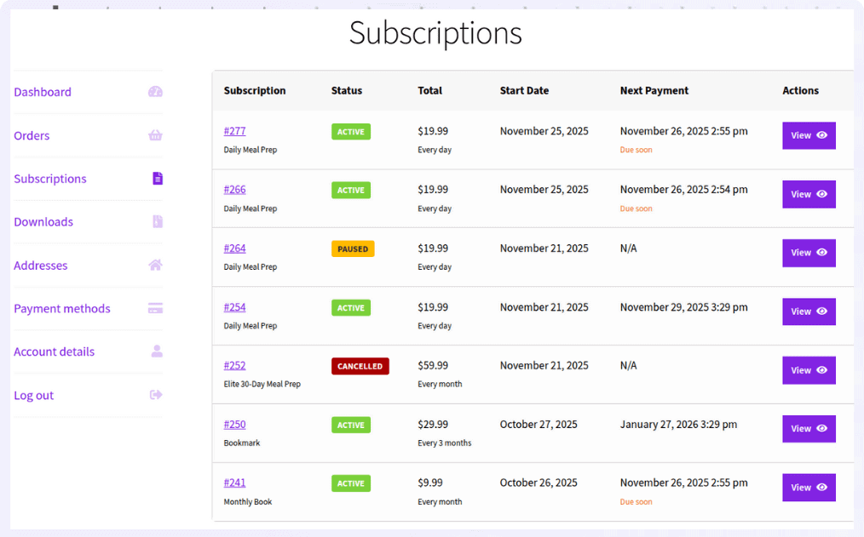This screenshot has height=537, width=864.
Task: Click the Account details person icon
Action: [155, 351]
